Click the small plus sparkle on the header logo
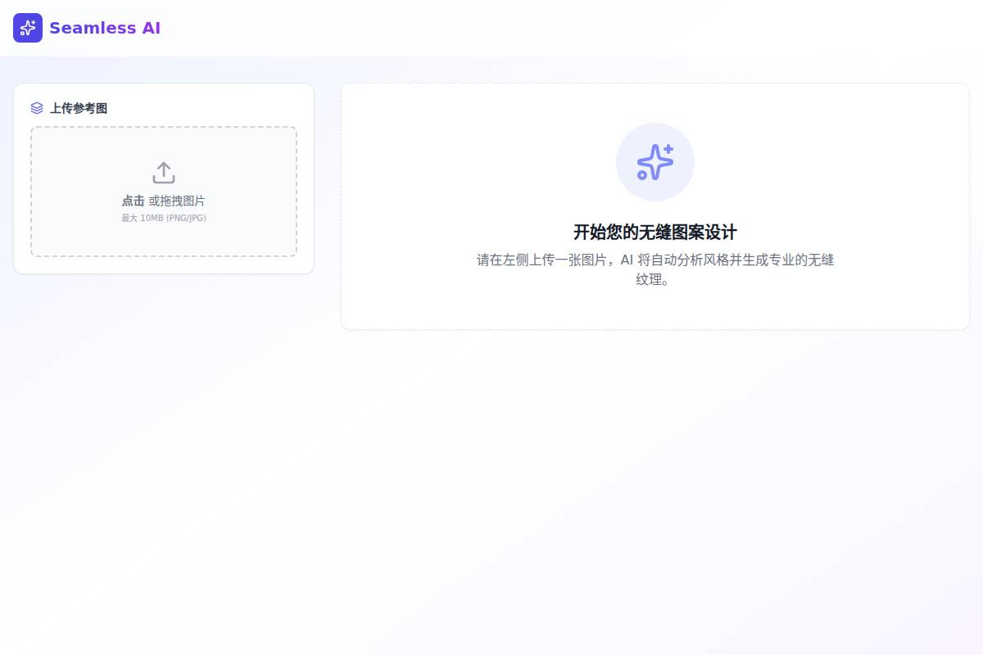Screen dimensions: 983x655 (32, 23)
